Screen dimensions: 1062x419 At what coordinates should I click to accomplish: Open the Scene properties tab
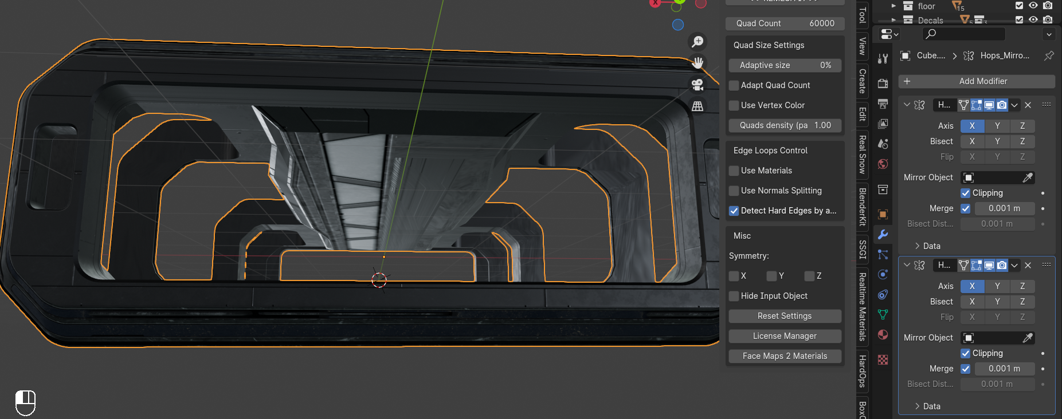(883, 144)
